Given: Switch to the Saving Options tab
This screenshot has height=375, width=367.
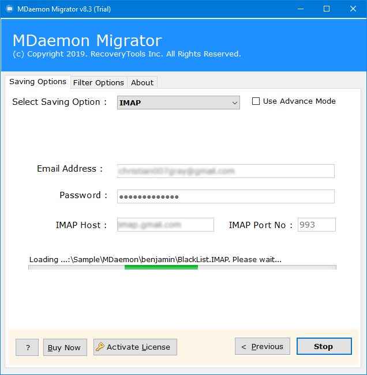Looking at the screenshot, I should [38, 82].
